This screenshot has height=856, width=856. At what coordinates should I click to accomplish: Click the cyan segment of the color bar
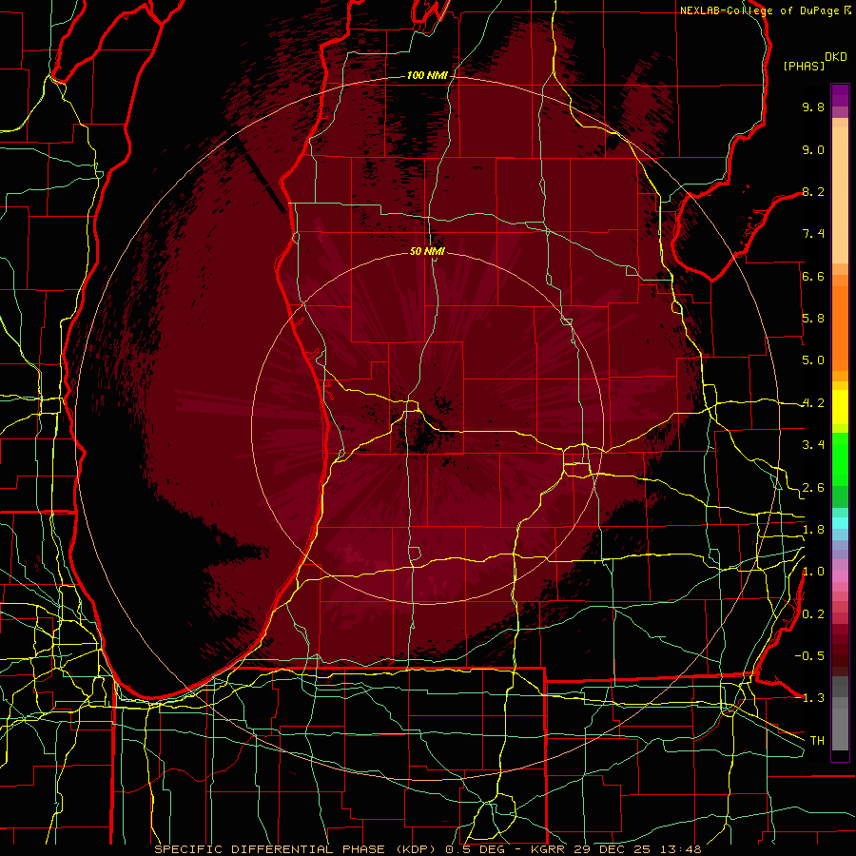pyautogui.click(x=840, y=523)
